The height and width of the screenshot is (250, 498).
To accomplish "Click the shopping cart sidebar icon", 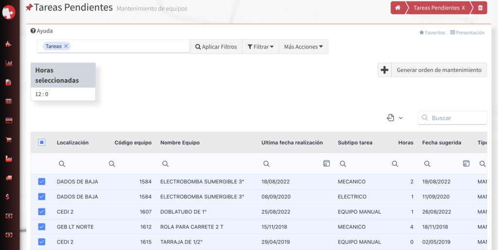I will [x=8, y=140].
